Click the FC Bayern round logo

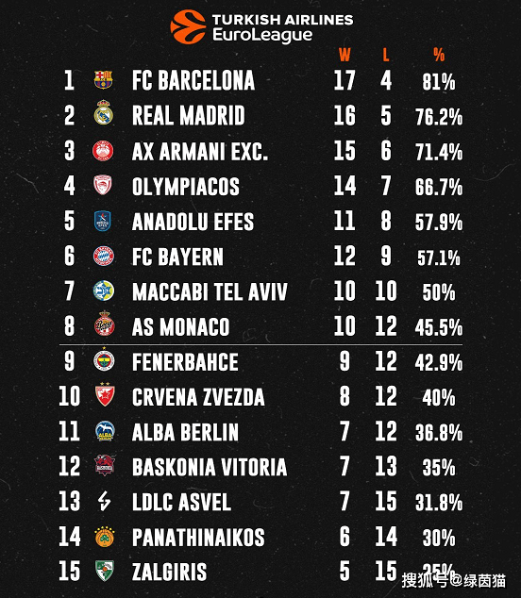(104, 256)
